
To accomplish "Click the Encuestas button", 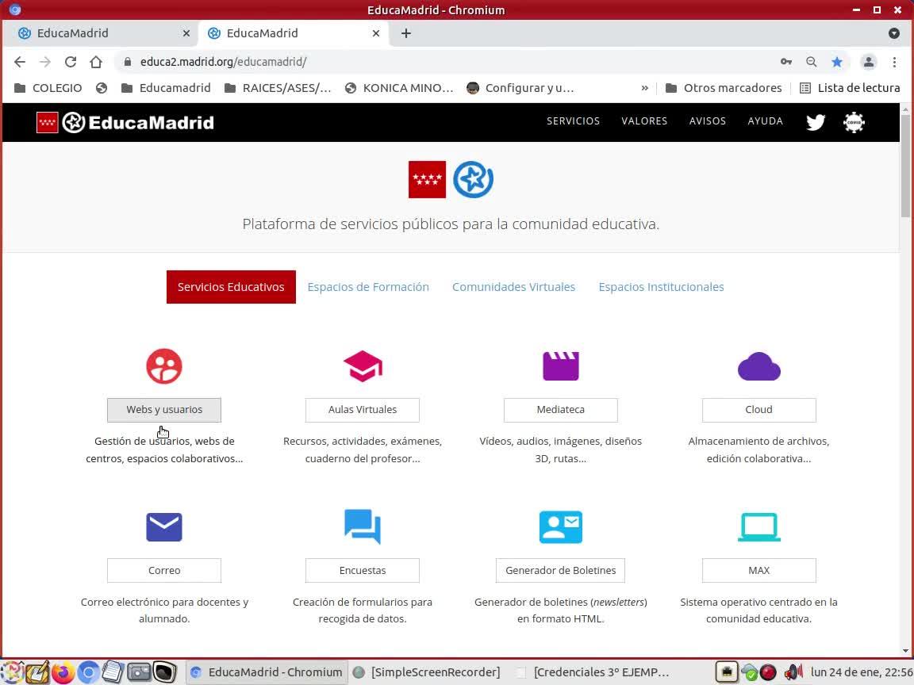I will (363, 570).
